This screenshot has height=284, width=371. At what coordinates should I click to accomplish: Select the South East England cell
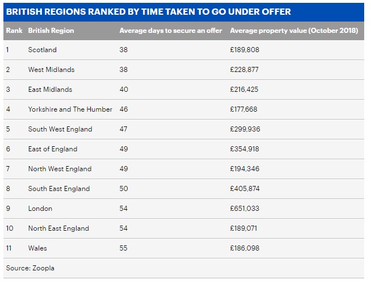59,189
